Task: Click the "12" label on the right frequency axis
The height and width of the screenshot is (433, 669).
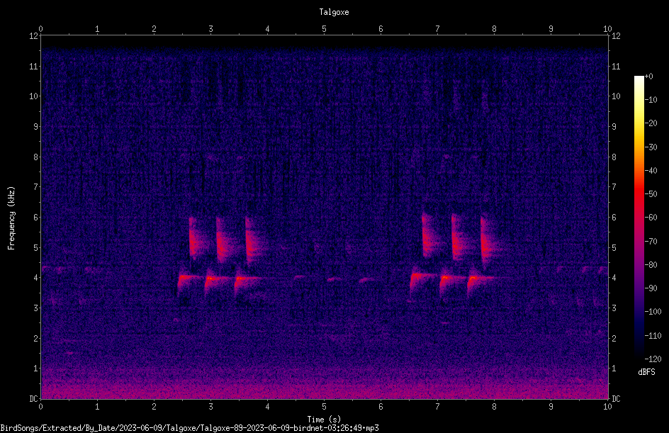Action: [x=616, y=36]
